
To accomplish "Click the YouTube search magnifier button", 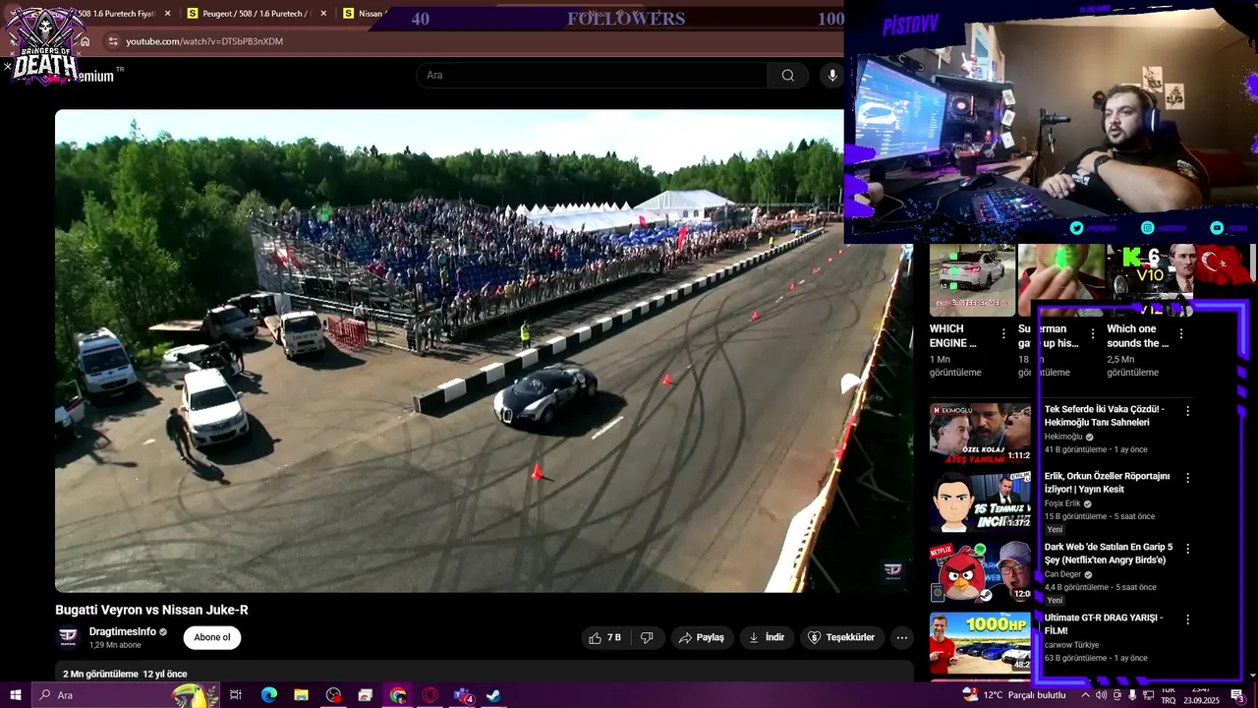I will coord(787,76).
